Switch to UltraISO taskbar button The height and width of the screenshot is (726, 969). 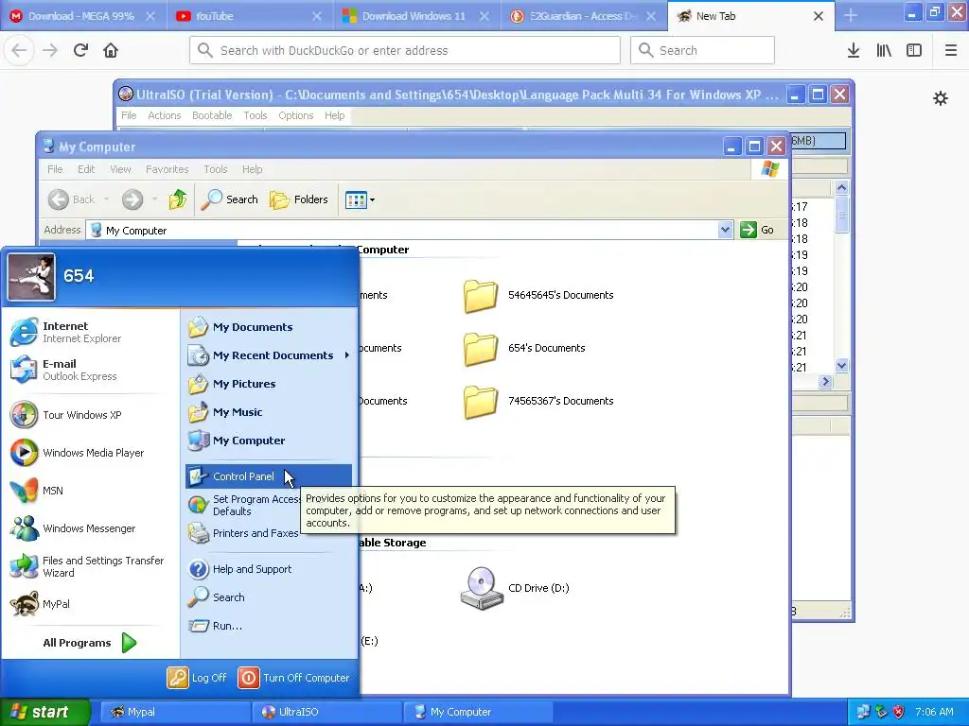click(326, 712)
